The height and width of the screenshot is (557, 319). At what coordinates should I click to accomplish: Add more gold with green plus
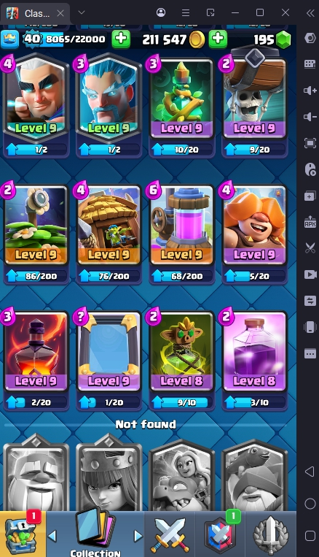(218, 39)
